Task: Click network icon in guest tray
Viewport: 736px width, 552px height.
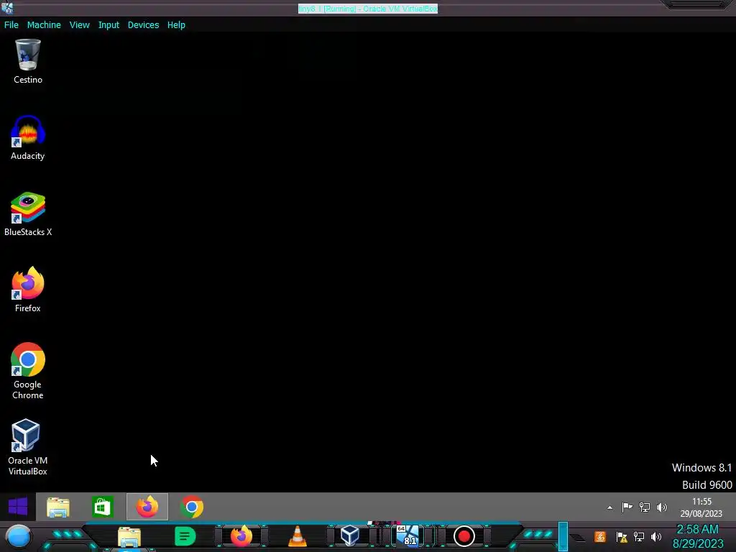Action: tap(645, 507)
